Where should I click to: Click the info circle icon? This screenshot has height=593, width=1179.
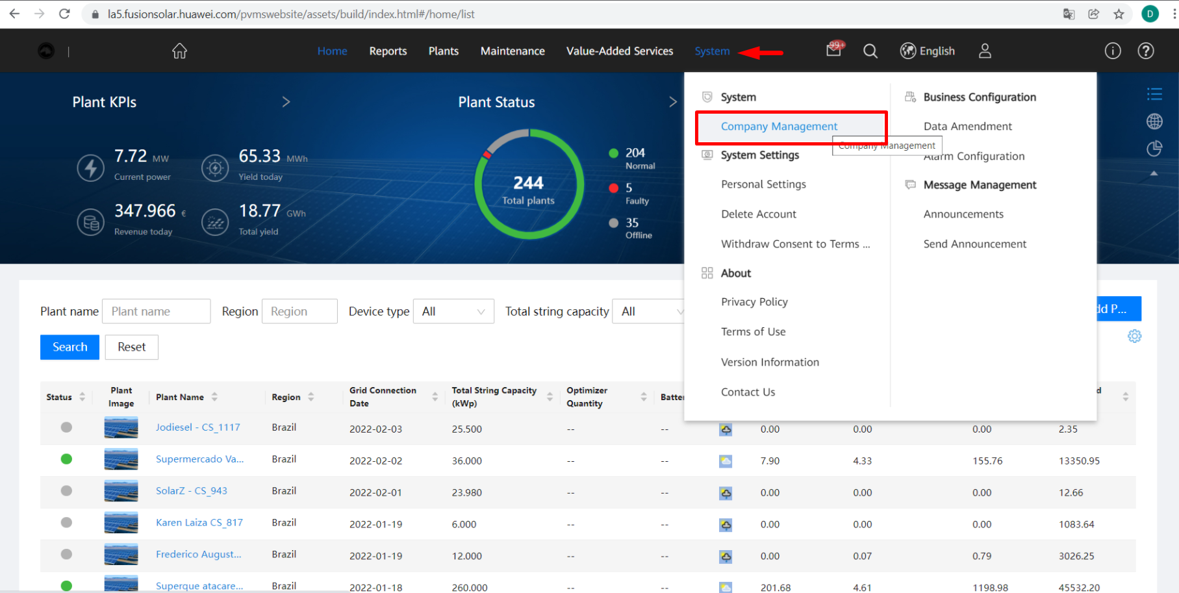click(x=1113, y=51)
